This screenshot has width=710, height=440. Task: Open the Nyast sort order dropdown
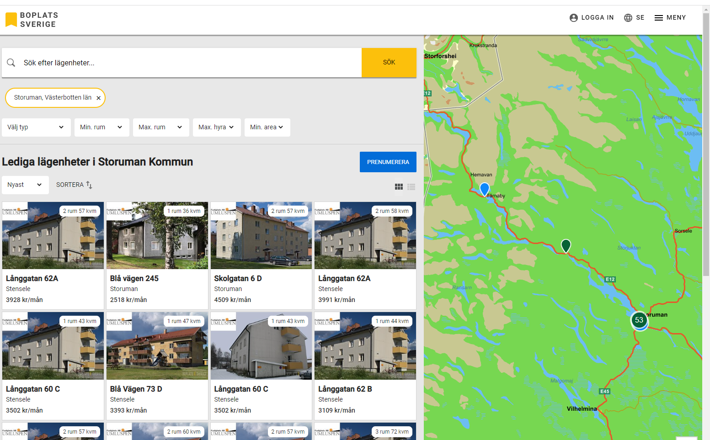(x=25, y=185)
